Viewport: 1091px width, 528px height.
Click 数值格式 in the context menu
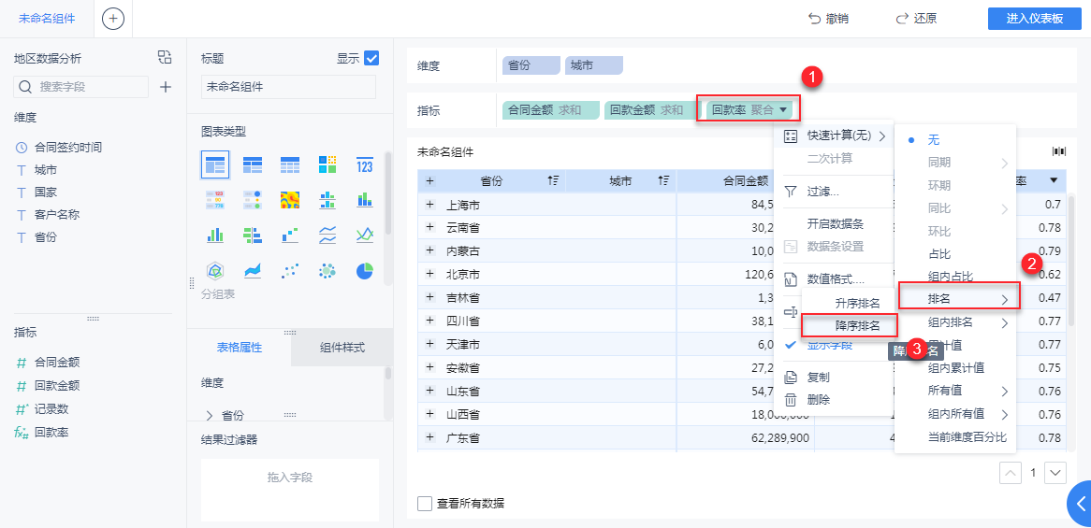pyautogui.click(x=835, y=280)
